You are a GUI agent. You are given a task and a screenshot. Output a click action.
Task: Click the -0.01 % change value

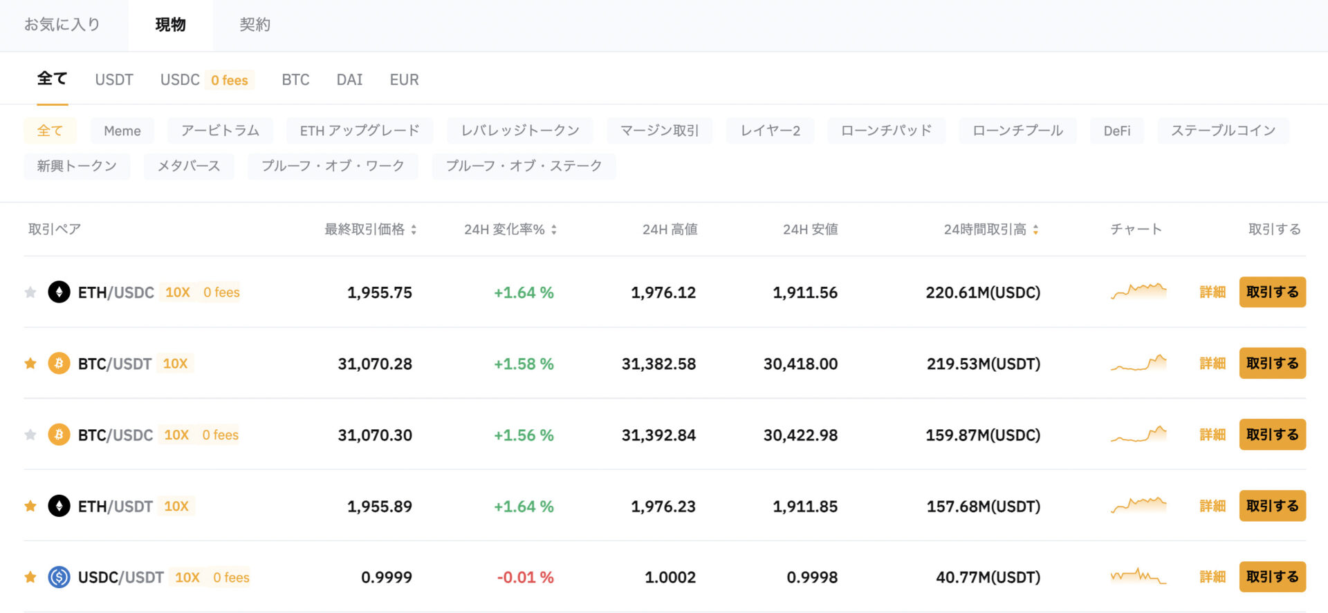coord(525,577)
